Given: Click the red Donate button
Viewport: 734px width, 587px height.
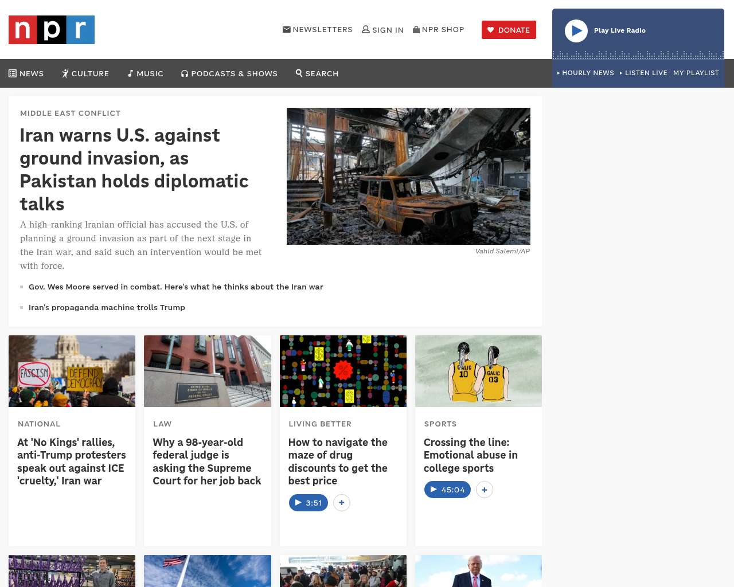Looking at the screenshot, I should click(509, 30).
